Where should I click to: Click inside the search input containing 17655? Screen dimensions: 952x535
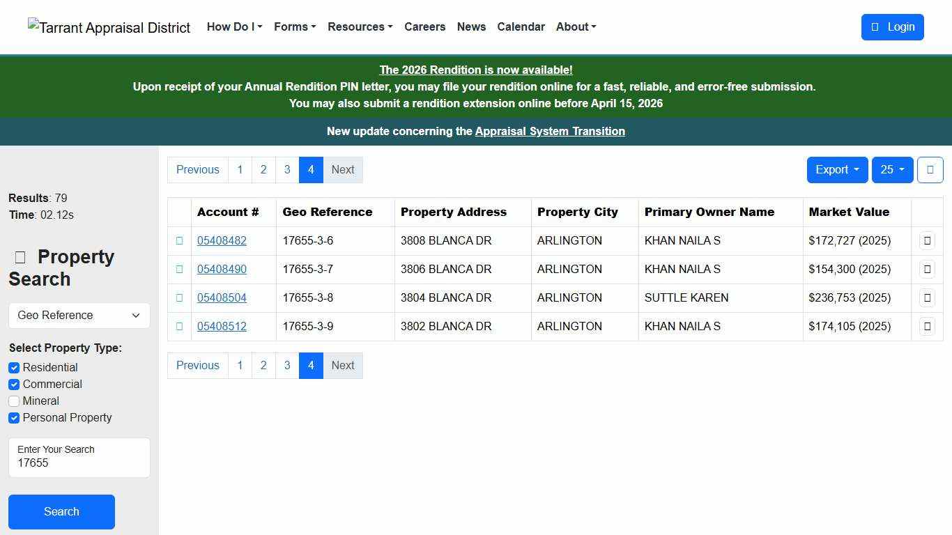click(x=79, y=463)
